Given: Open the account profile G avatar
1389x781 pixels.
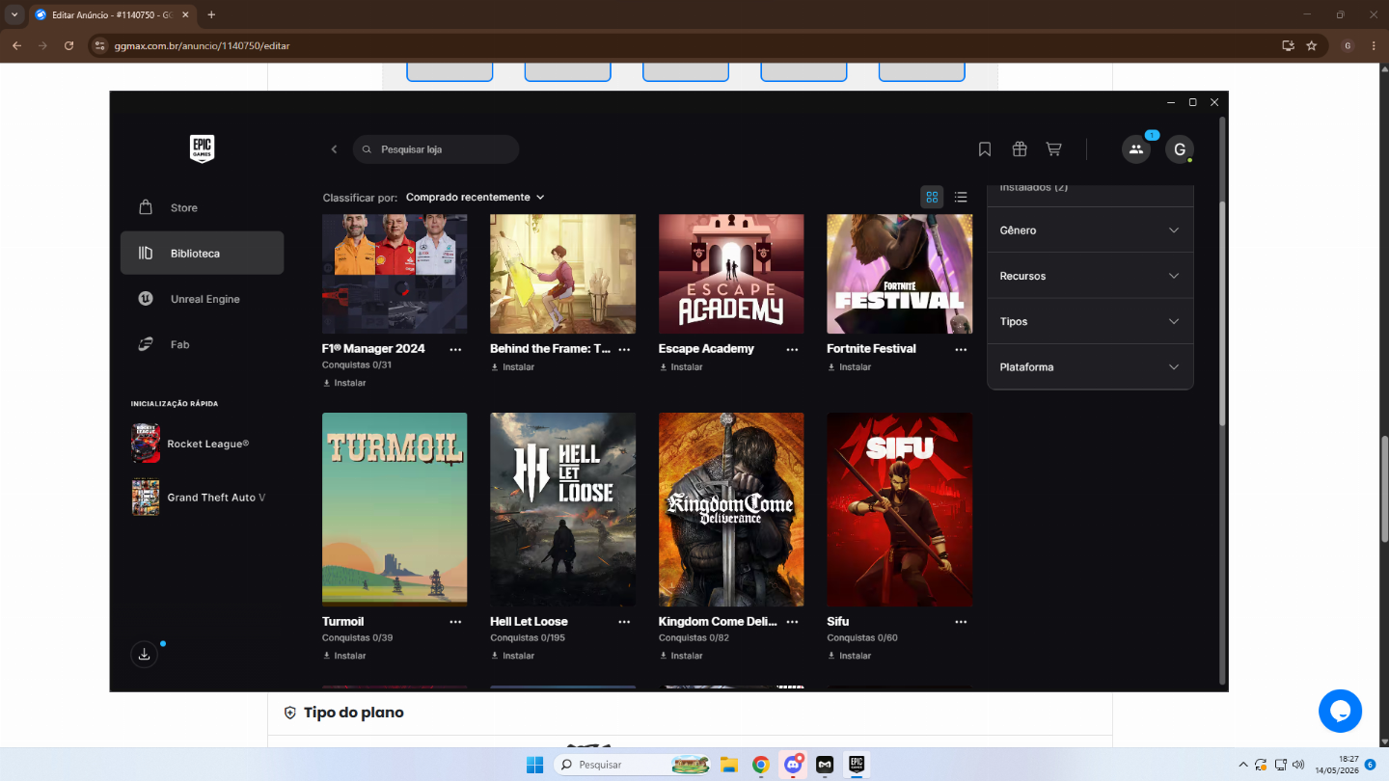Looking at the screenshot, I should 1180,149.
